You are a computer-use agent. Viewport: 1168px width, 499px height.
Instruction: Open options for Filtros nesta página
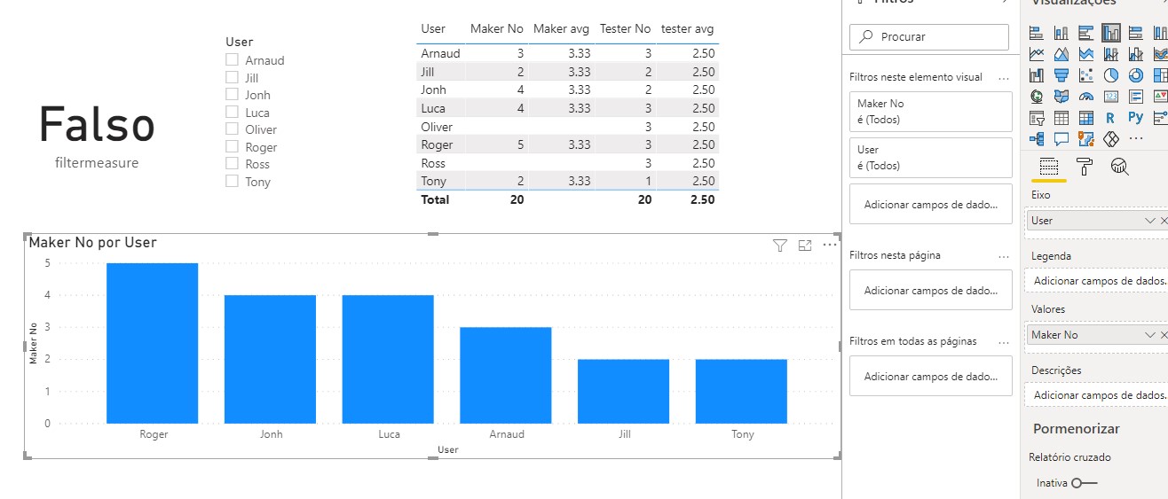click(x=1004, y=256)
